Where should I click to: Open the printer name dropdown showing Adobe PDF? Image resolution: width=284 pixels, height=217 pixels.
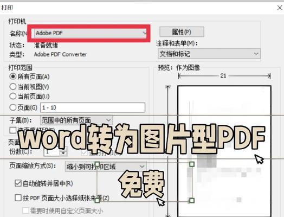pos(90,33)
